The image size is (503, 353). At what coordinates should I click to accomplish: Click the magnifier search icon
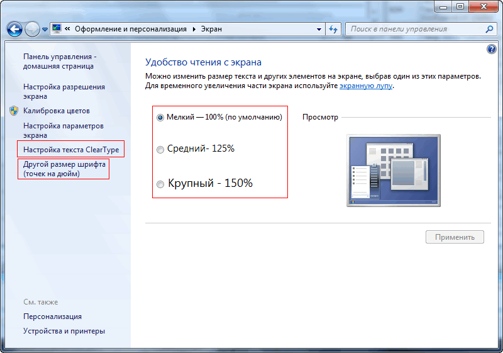tap(489, 29)
